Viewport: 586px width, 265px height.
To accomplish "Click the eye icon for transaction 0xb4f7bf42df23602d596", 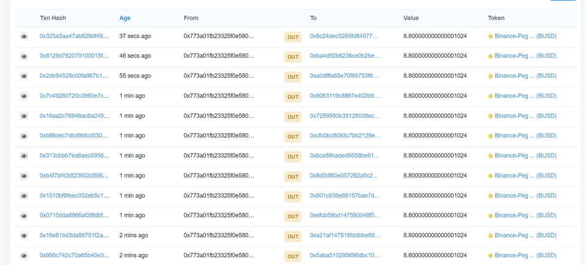I will [x=24, y=177].
